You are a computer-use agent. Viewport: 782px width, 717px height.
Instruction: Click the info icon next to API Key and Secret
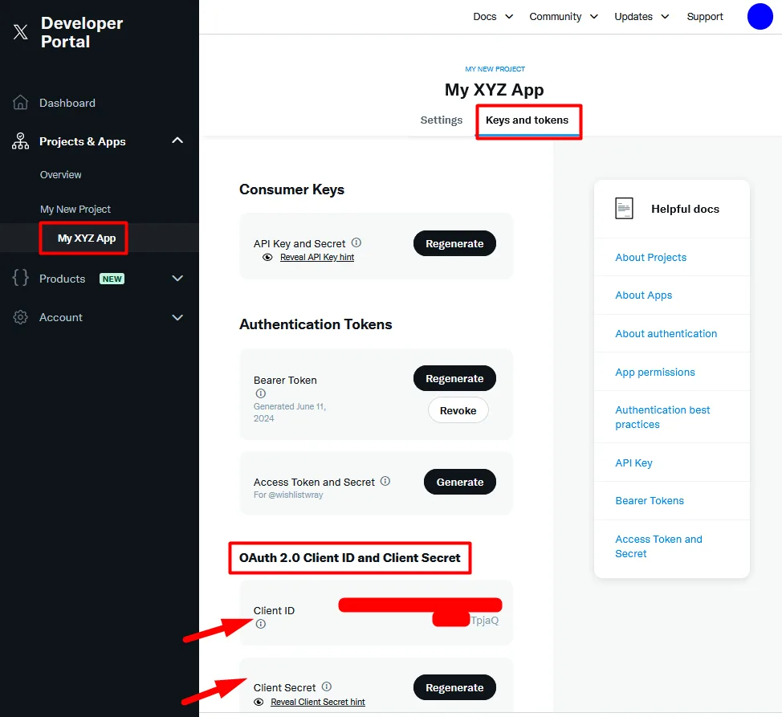point(356,242)
